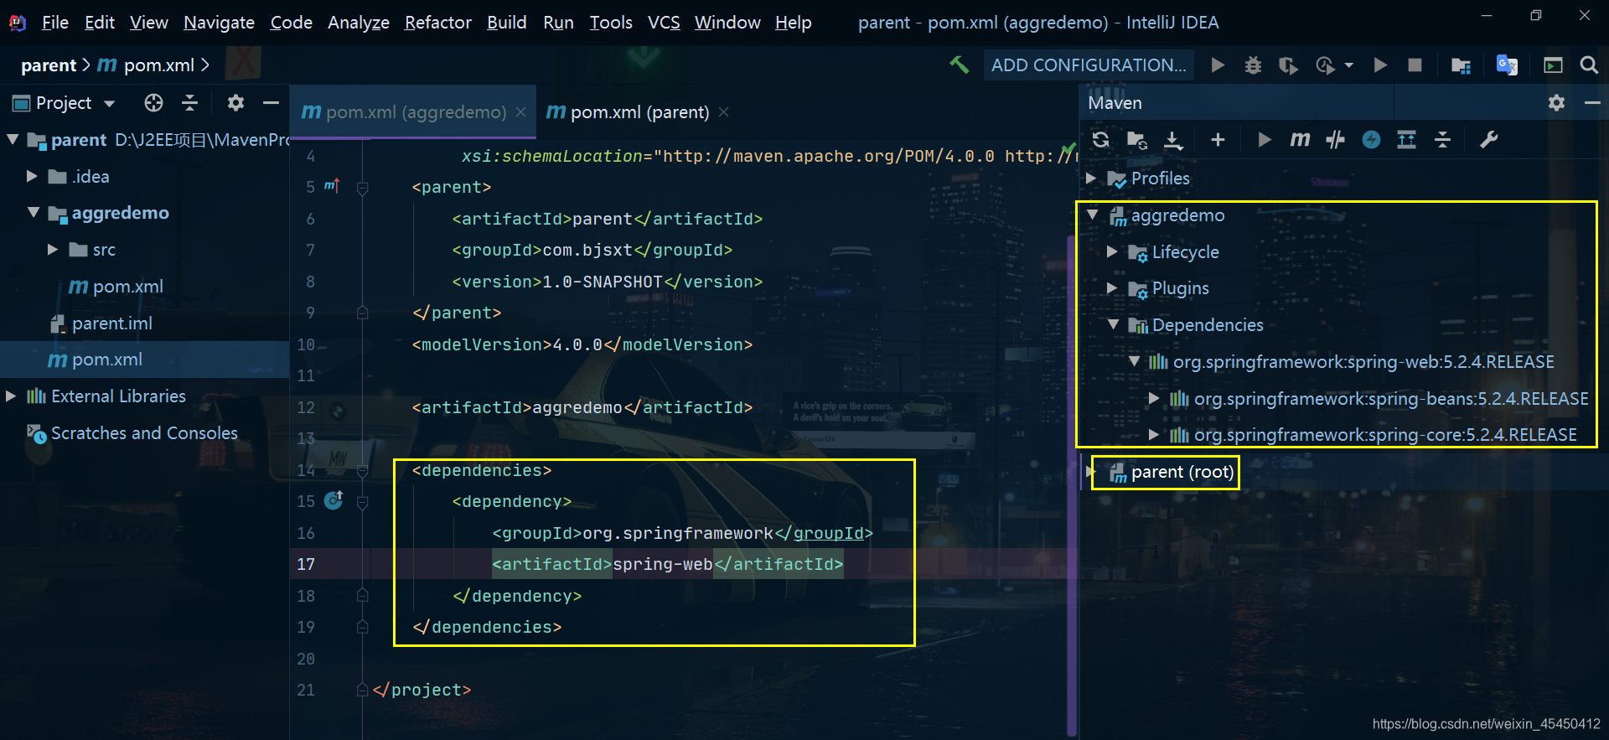This screenshot has width=1609, height=740.
Task: Hide the Maven tool window
Action: pos(1592,102)
